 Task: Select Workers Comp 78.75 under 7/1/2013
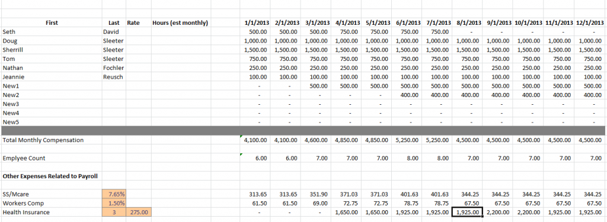point(437,203)
